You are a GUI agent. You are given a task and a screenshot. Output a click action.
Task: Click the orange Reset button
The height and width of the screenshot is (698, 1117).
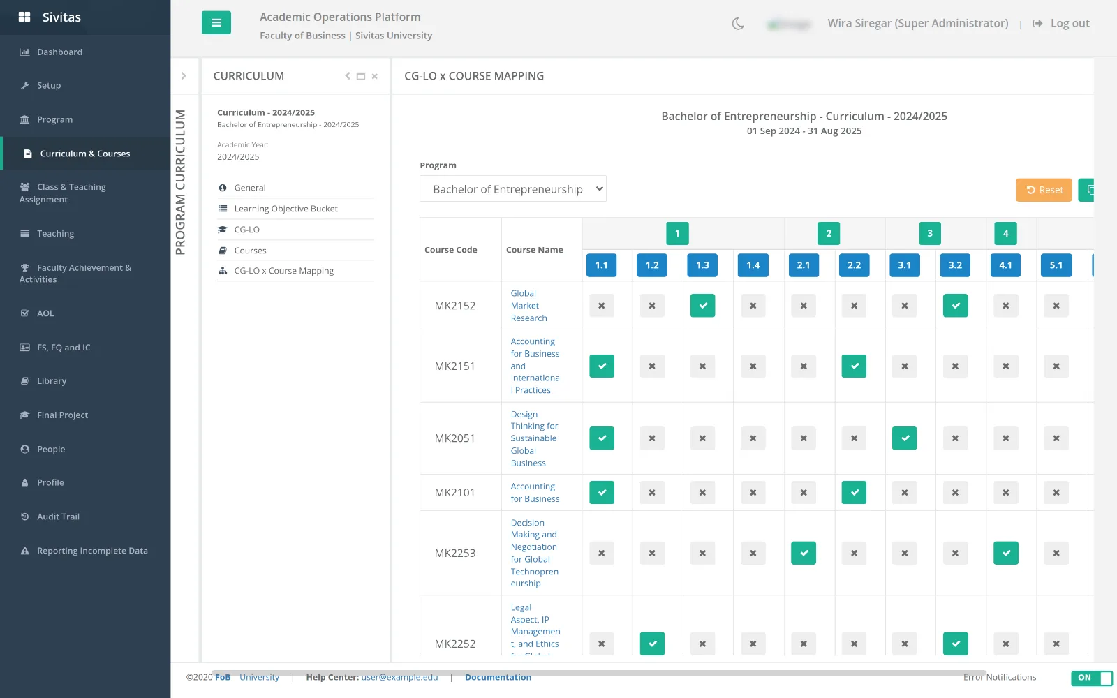[x=1044, y=190]
